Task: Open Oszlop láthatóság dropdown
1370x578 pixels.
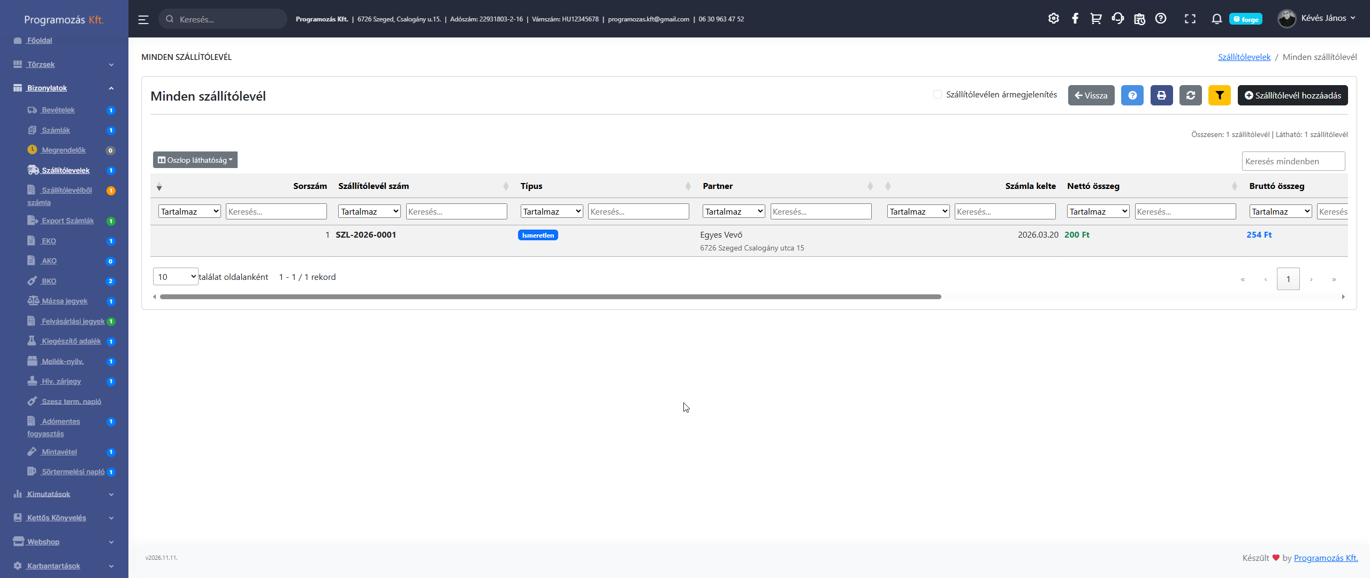Action: pyautogui.click(x=195, y=160)
